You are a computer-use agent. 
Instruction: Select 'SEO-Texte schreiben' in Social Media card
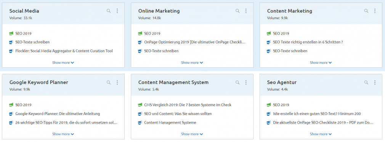[x=32, y=42]
